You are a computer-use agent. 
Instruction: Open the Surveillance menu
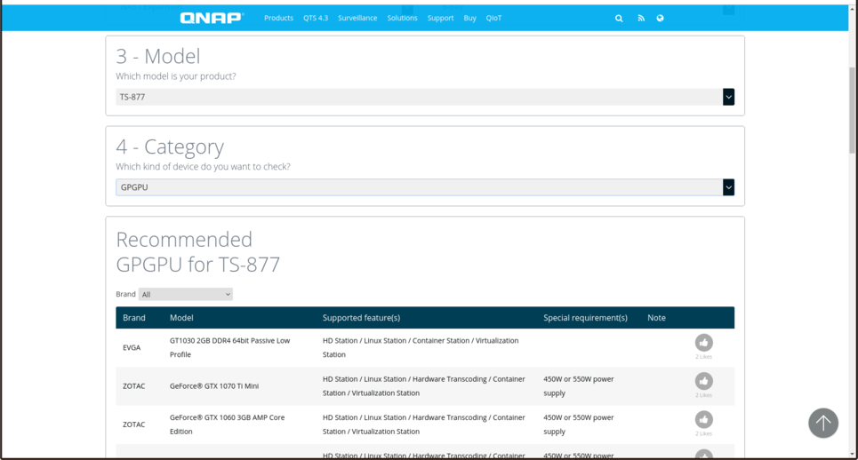357,18
